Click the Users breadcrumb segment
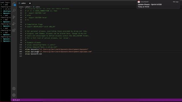Viewport: 182px width, 102px height. (21, 7)
